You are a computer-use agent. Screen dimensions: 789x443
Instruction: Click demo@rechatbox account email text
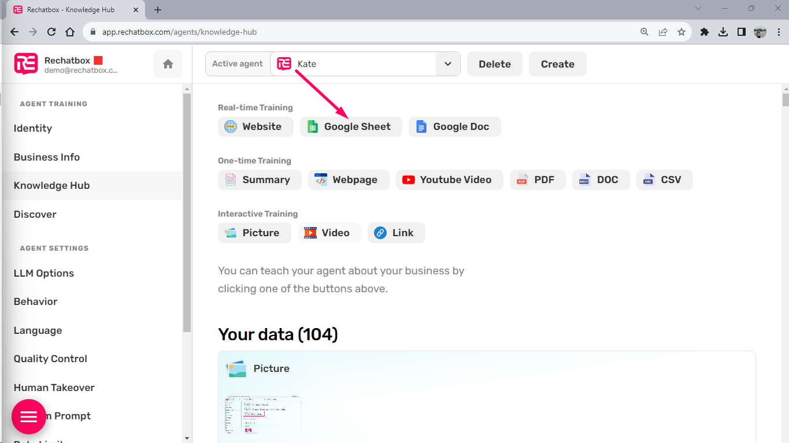(x=81, y=70)
